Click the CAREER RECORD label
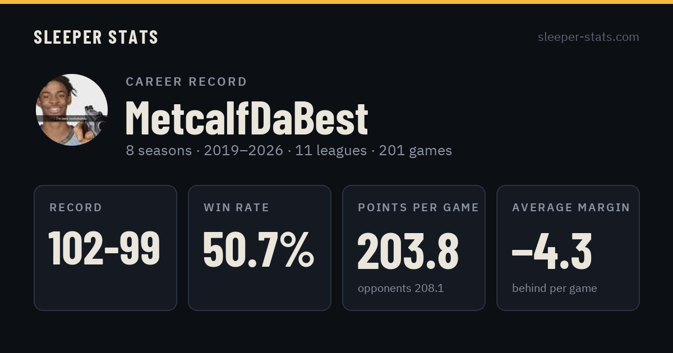 186,82
